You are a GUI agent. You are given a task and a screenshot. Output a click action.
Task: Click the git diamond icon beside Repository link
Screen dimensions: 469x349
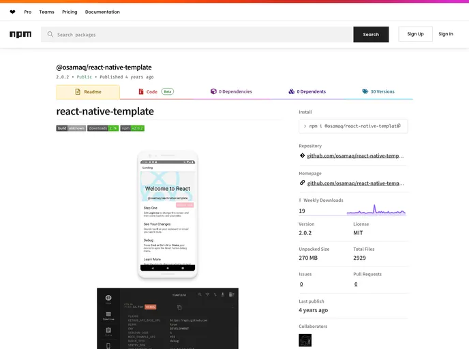coord(302,155)
